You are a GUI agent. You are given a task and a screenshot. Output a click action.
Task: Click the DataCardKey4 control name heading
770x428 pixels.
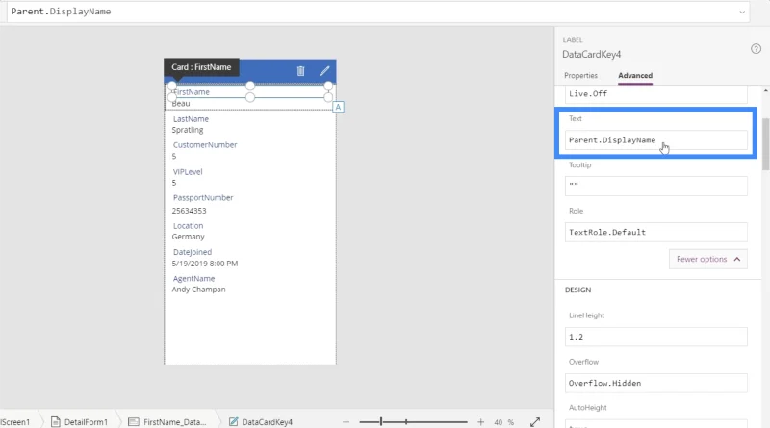592,55
